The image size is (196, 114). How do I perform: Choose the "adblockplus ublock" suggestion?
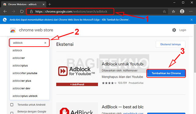pos(29,96)
